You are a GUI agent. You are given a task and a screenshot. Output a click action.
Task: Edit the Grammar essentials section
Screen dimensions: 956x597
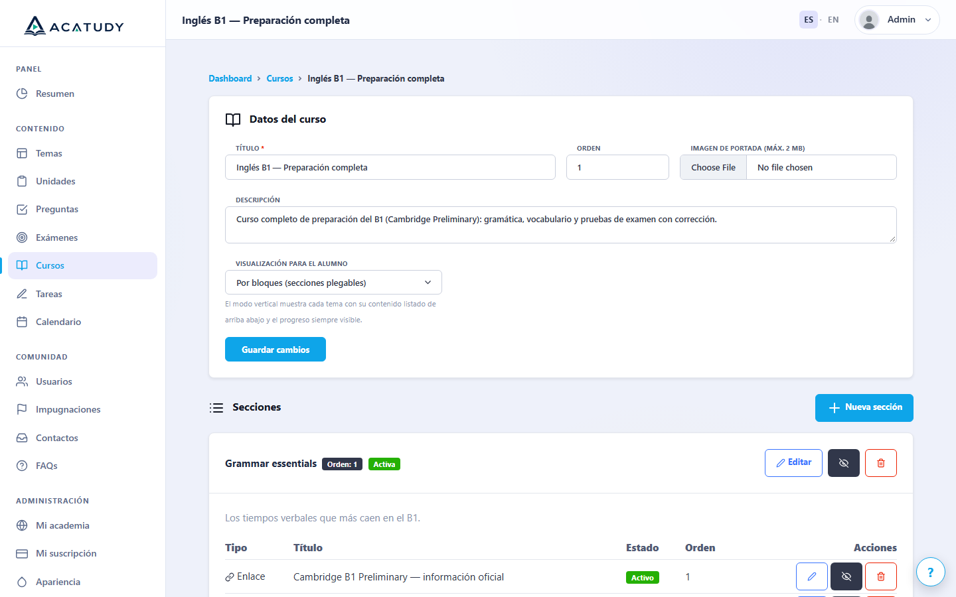click(x=793, y=463)
